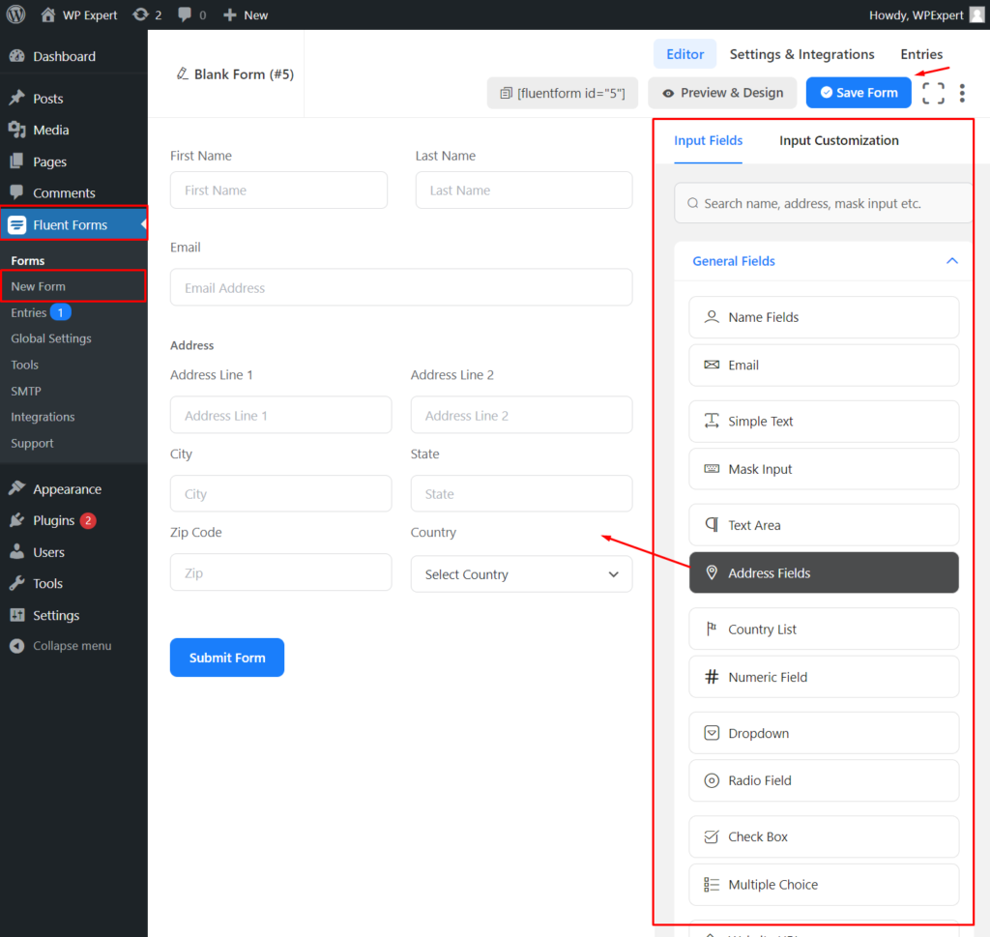The height and width of the screenshot is (937, 990).
Task: Open the Select Country dropdown
Action: pos(521,574)
